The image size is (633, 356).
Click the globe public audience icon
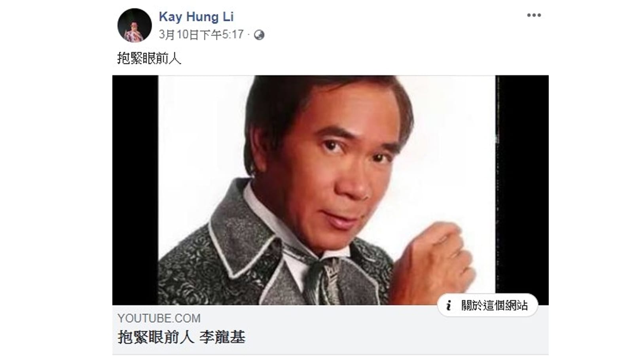pos(259,35)
